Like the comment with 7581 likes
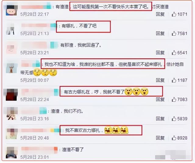This screenshot has height=163, width=195. [174, 34]
